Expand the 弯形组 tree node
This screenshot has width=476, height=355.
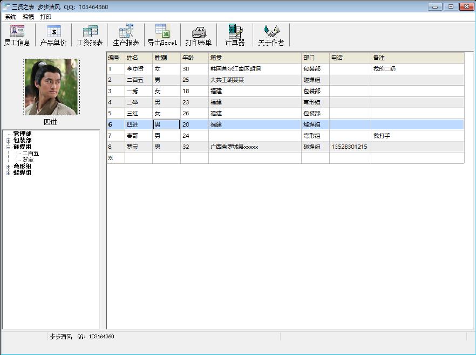[x=8, y=166]
